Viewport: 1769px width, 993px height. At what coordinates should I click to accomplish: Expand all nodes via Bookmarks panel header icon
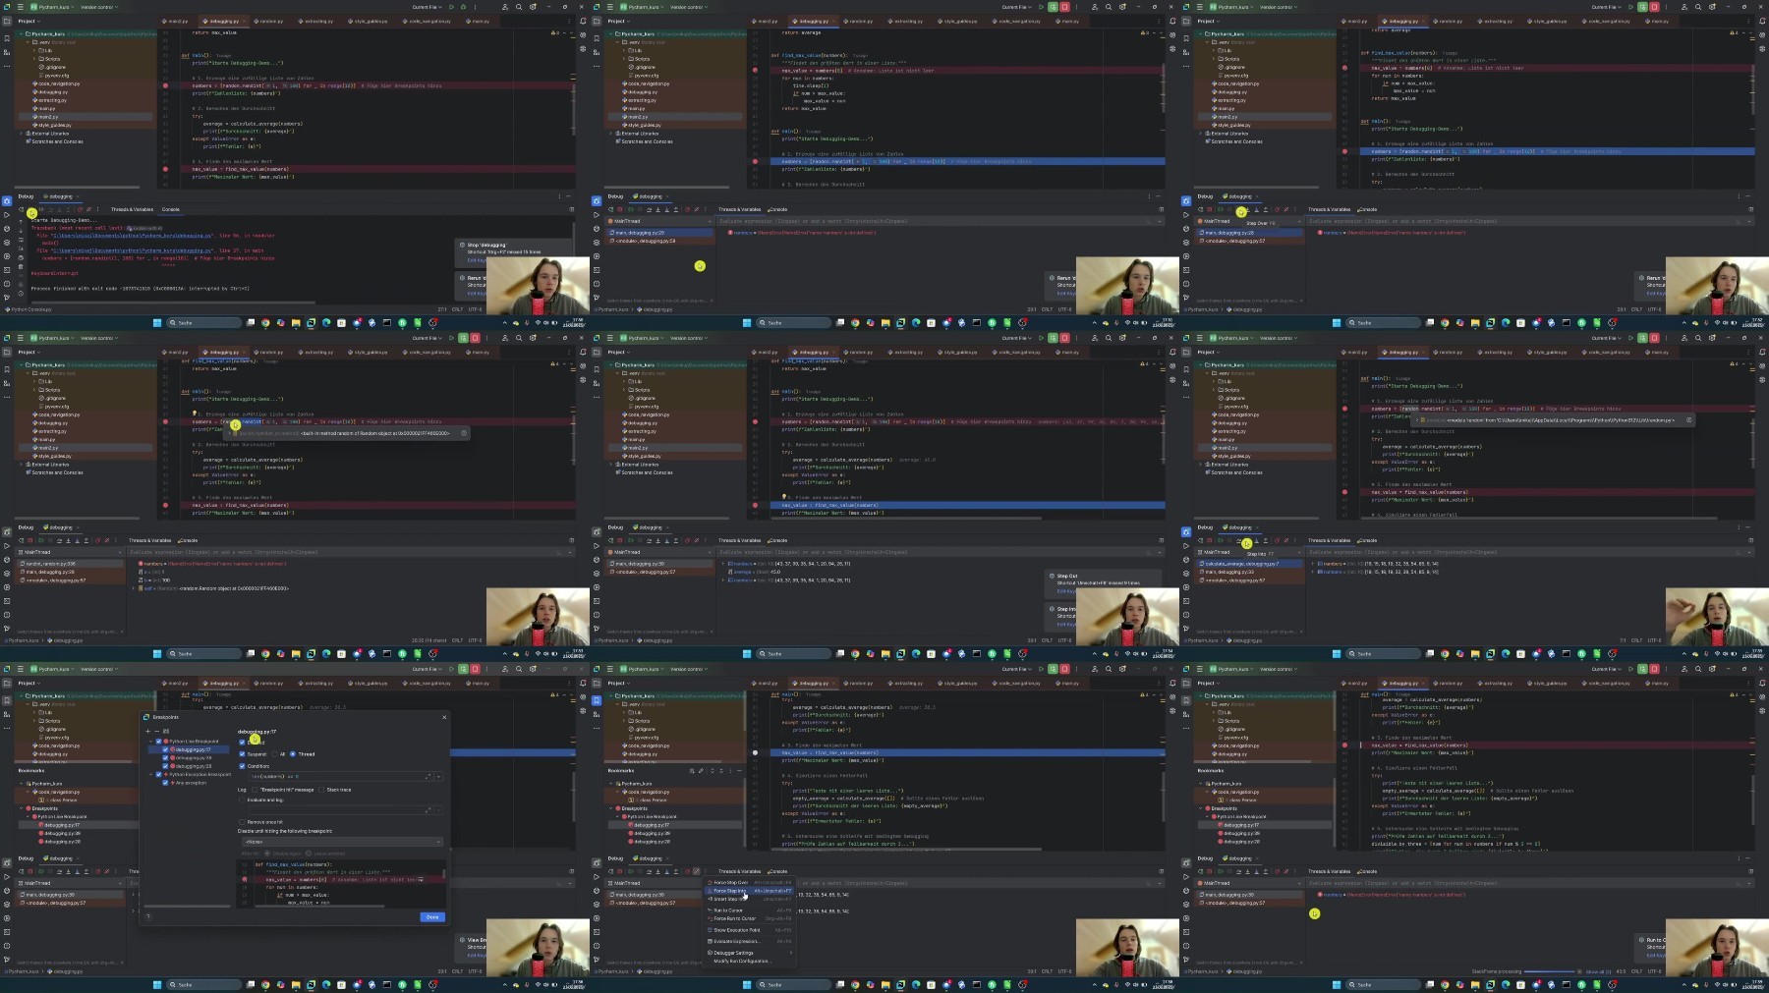coord(713,771)
